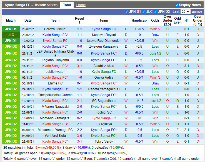Click the 2-2 score versus Matsumoto Yamaga

click(x=79, y=130)
